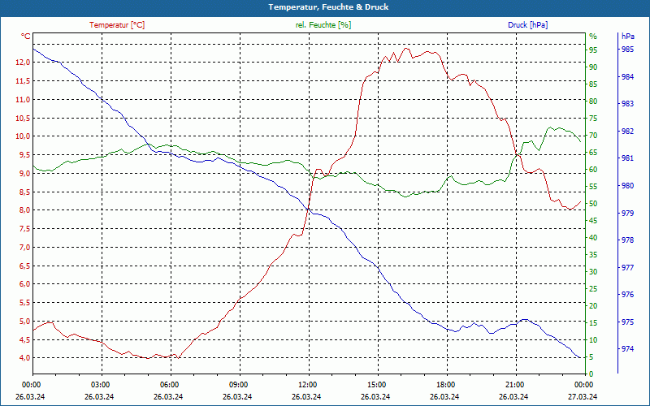Click the '7,0' temperature axis value
The height and width of the screenshot is (406, 650).
24,248
